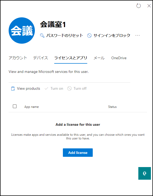153x196 pixels.
Task: Open the teal help headset widget
Action: click(x=145, y=173)
